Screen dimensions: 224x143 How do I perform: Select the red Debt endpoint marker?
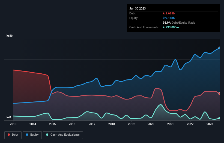click(219, 94)
